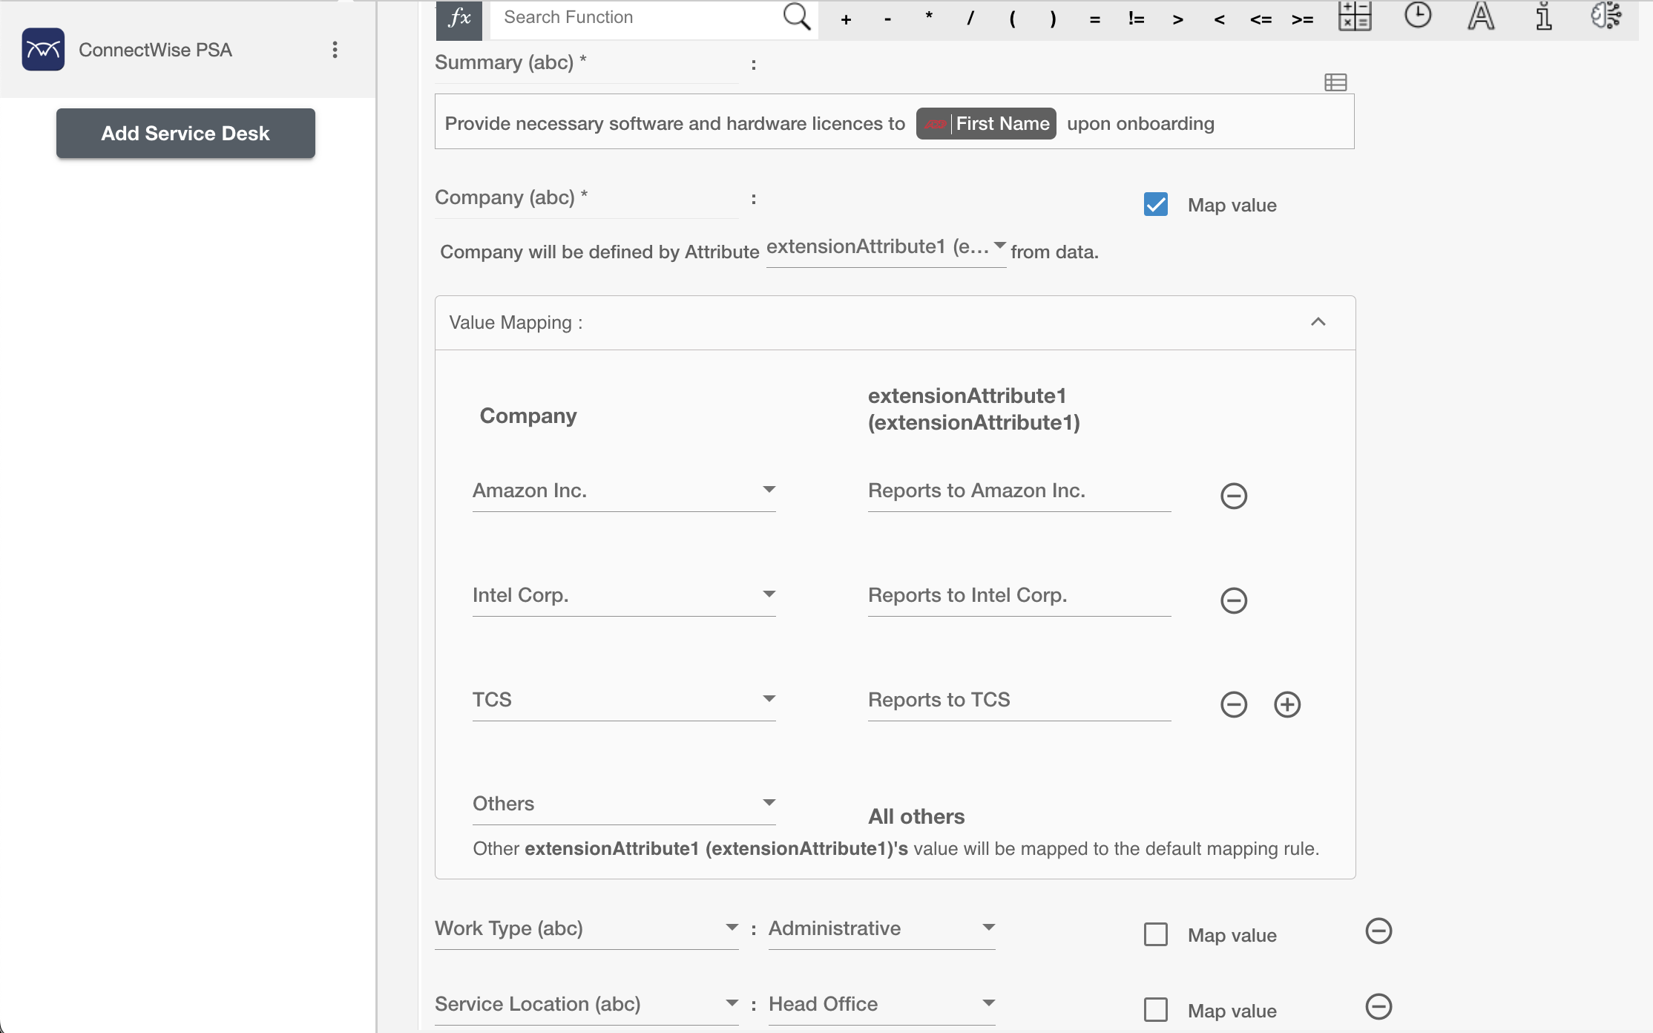
Task: Insert the divide slash operator
Action: (970, 19)
